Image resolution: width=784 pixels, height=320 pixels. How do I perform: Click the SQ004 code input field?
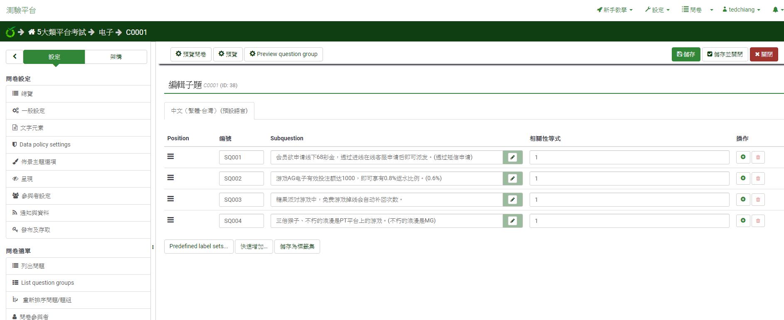pos(242,221)
